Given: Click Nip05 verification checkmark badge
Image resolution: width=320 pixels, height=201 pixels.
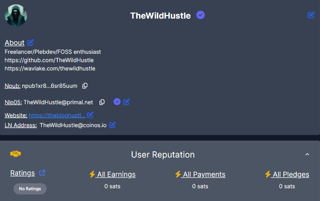Looking at the screenshot, I should (117, 102).
